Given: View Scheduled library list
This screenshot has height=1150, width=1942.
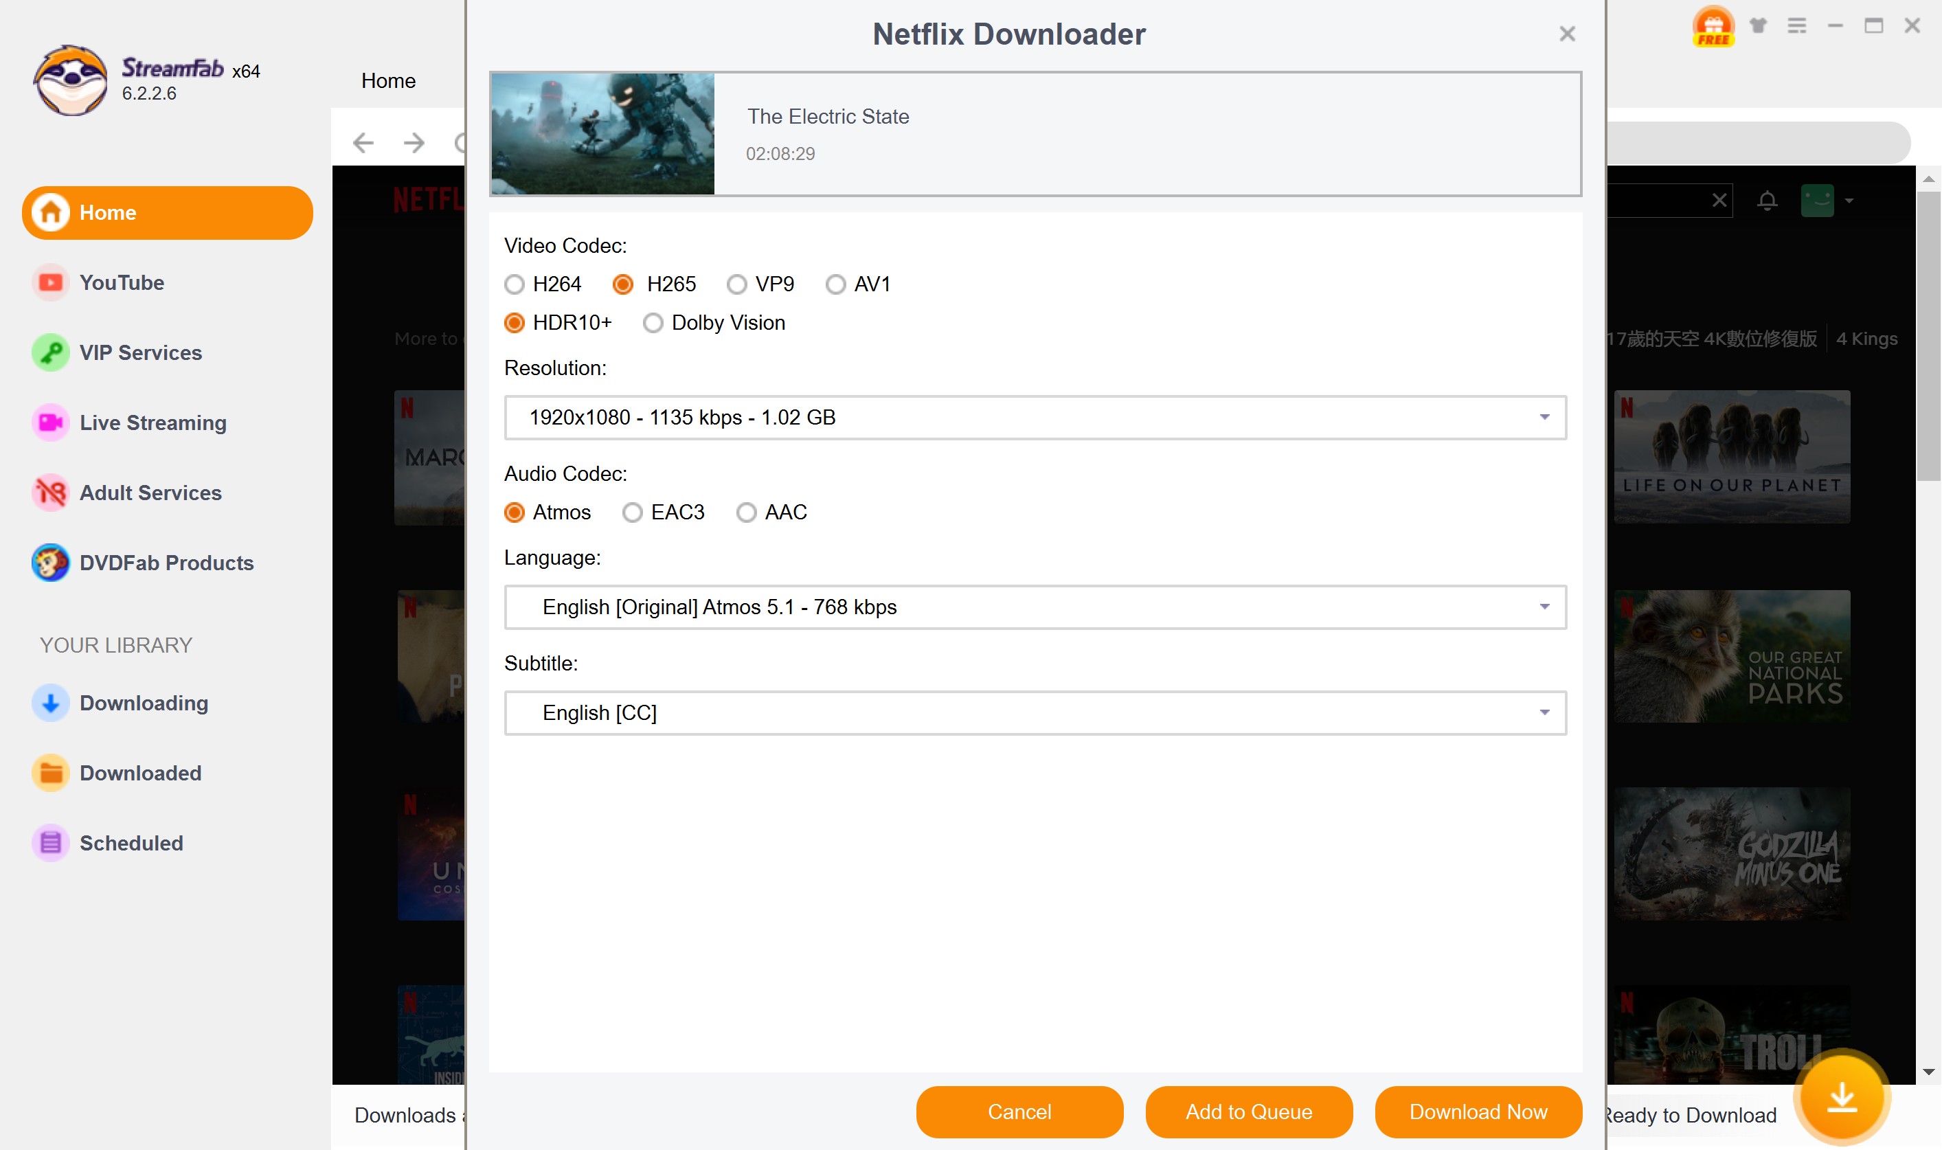Looking at the screenshot, I should click(131, 843).
